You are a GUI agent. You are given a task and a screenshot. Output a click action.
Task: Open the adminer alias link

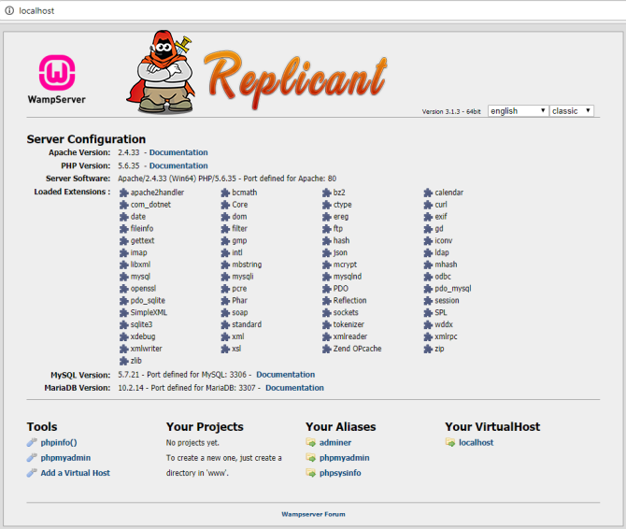335,442
